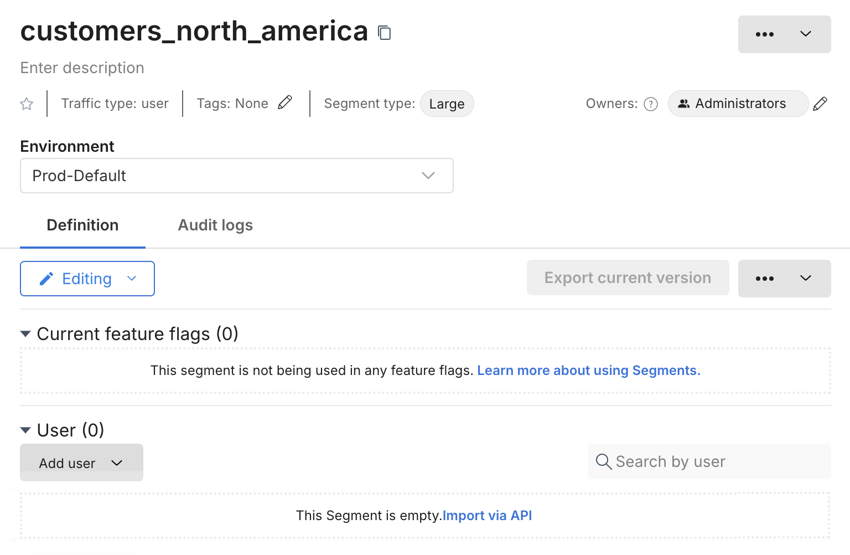Edit owners with the pencil icon
850x555 pixels.
[x=820, y=104]
